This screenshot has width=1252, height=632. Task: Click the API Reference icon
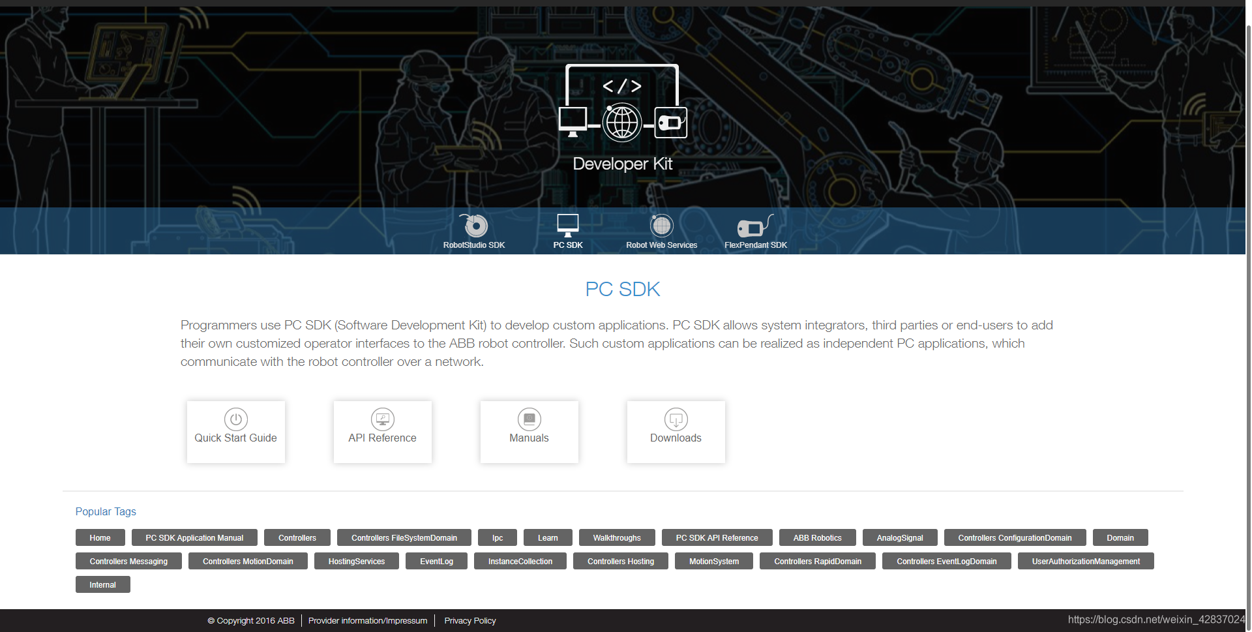382,419
